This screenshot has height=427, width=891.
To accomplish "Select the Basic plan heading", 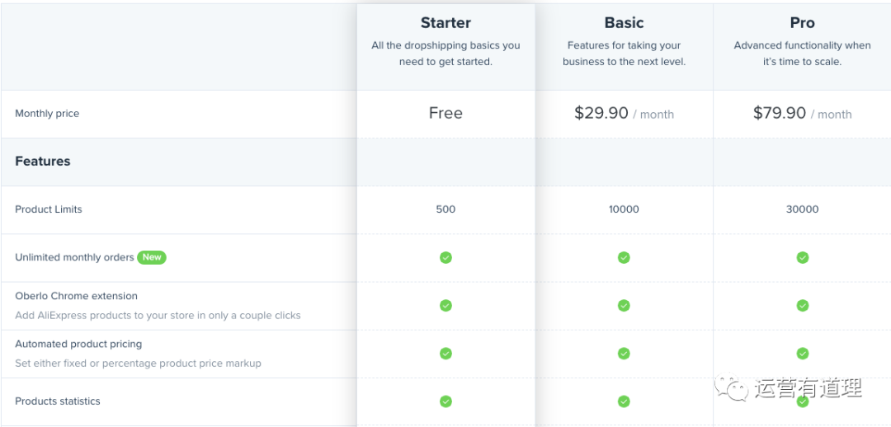I will tap(624, 22).
